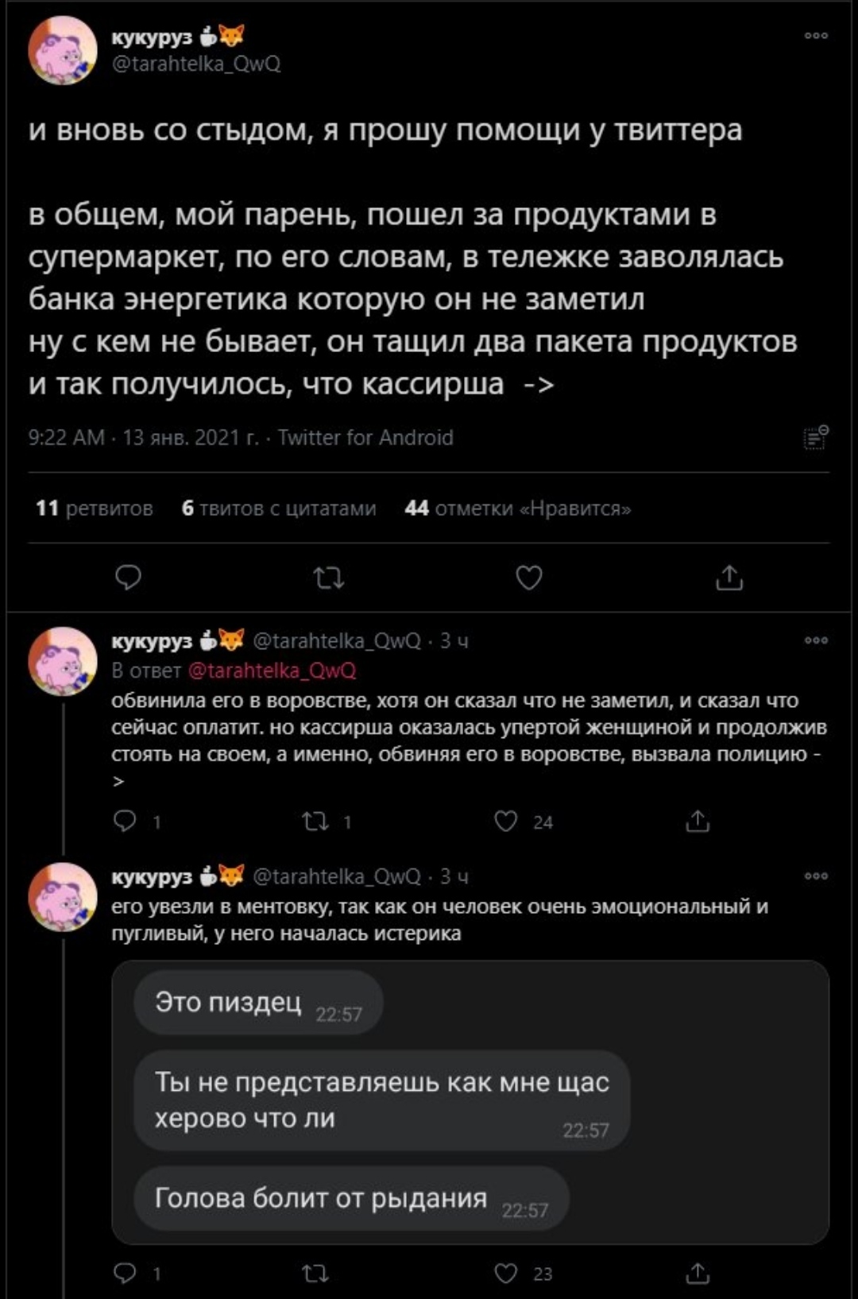The image size is (858, 1299).
Task: View the 6 quote tweets
Action: click(x=279, y=508)
